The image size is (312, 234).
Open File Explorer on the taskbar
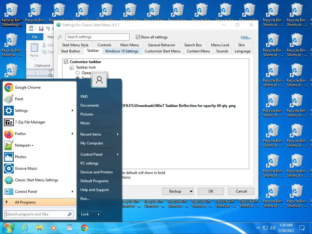[39, 228]
